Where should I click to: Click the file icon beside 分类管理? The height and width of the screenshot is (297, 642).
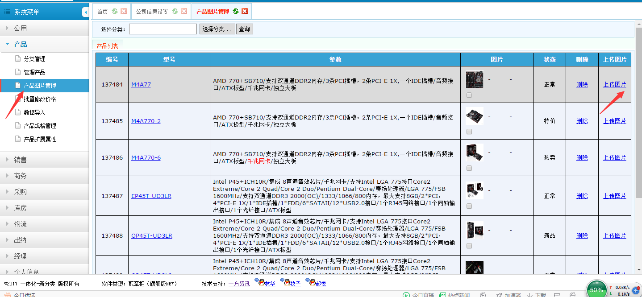click(18, 58)
